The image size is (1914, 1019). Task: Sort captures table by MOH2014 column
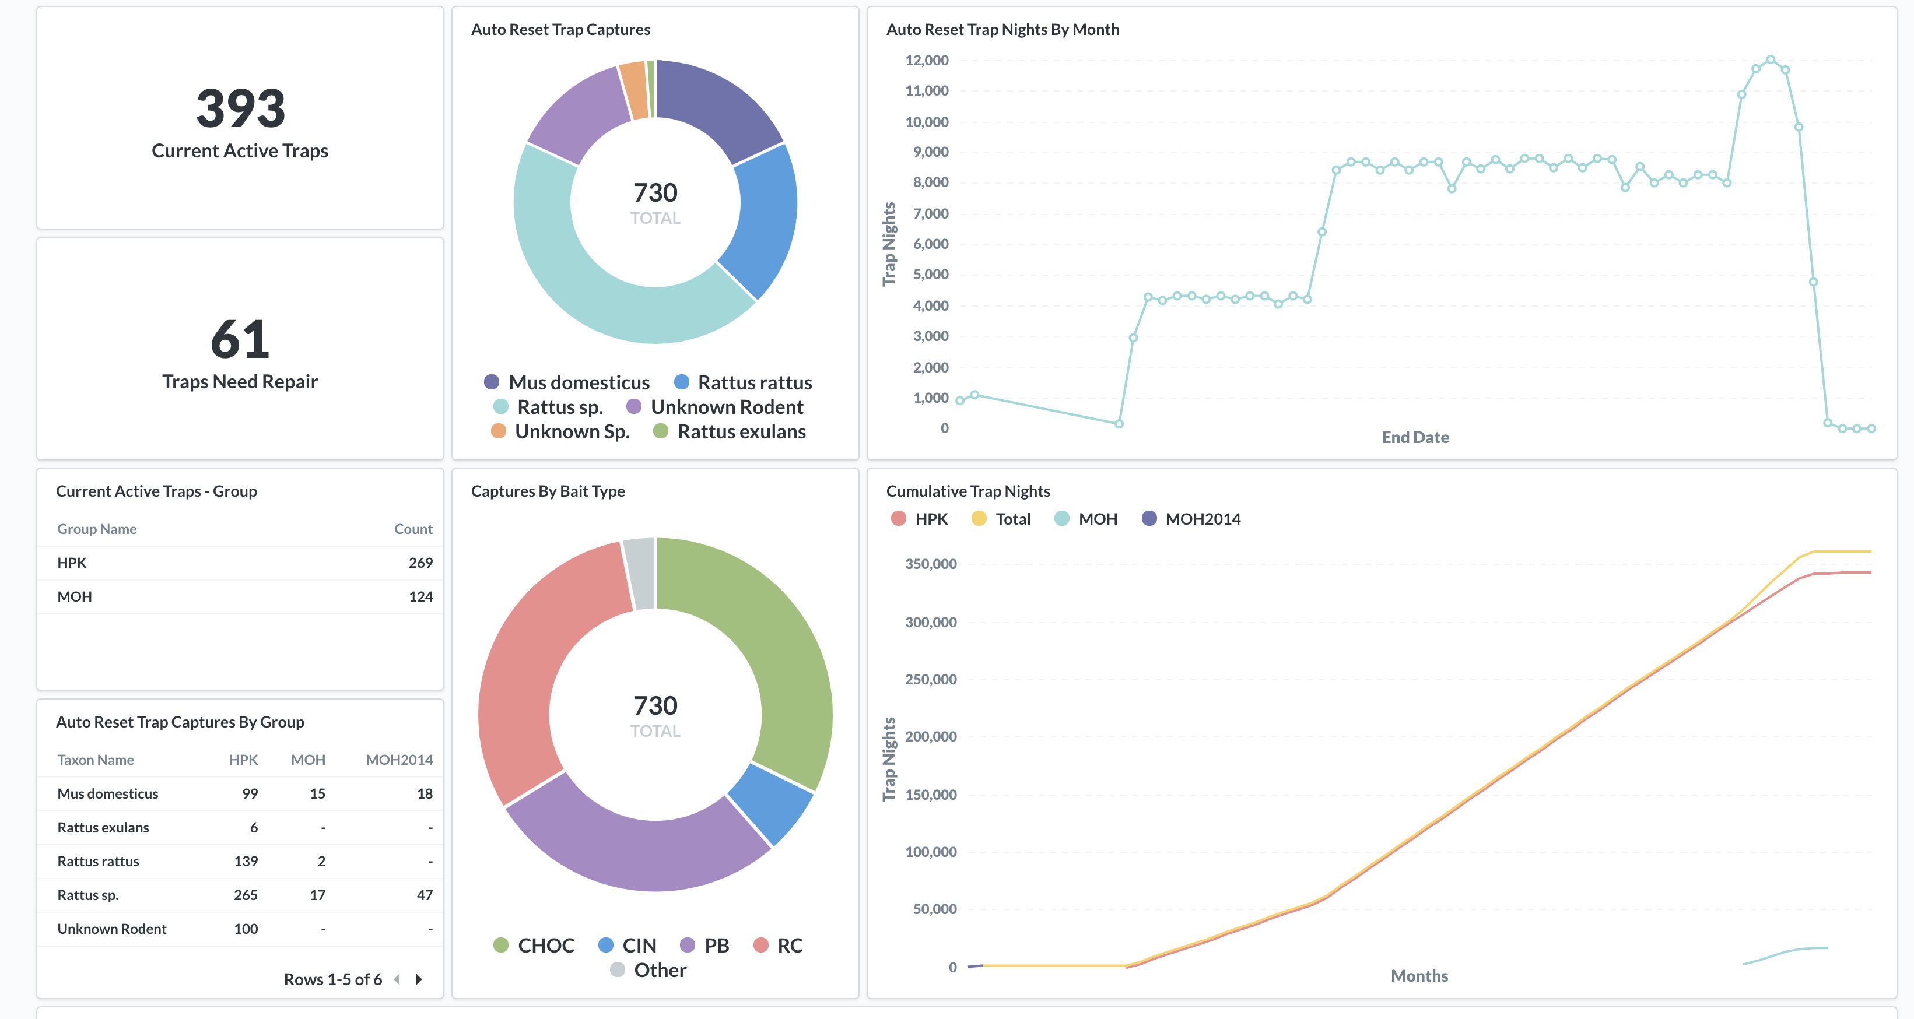[x=399, y=761]
